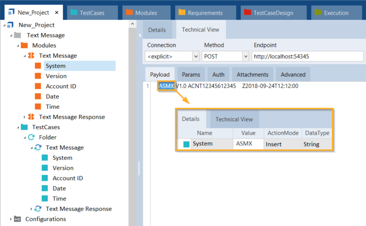Open the Attachments tab
The width and height of the screenshot is (366, 226).
point(252,74)
